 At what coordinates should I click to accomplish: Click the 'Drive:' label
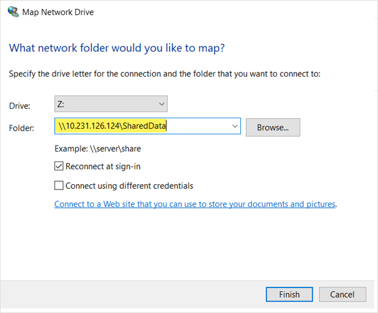pos(20,106)
